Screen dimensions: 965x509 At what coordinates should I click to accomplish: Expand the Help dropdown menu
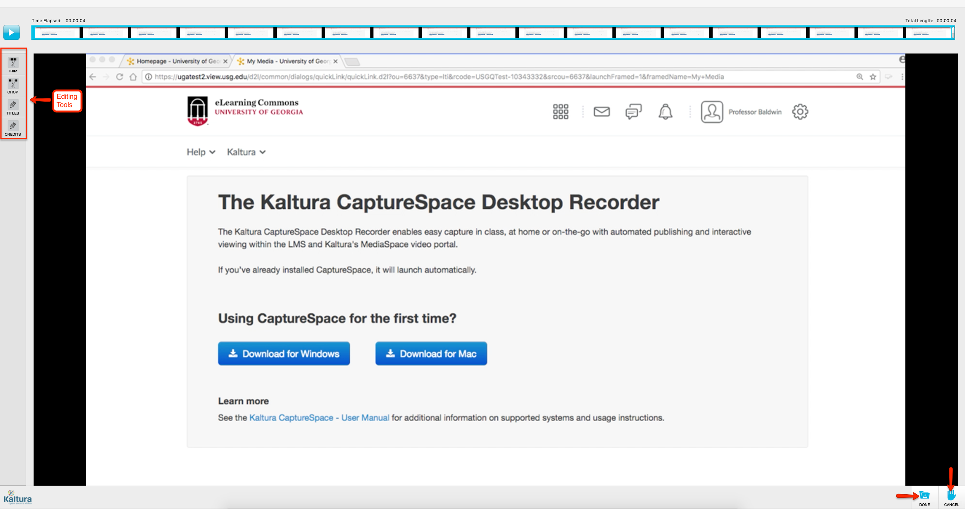pos(201,152)
